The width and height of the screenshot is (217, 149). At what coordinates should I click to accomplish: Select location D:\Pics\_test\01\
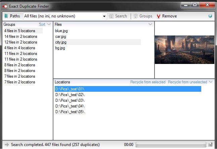click(x=128, y=89)
